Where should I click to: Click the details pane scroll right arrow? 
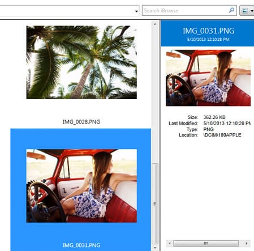246,243
